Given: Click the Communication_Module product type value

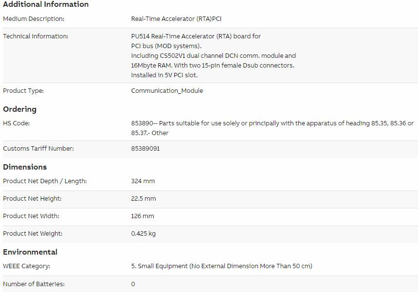Looking at the screenshot, I should coord(167,91).
